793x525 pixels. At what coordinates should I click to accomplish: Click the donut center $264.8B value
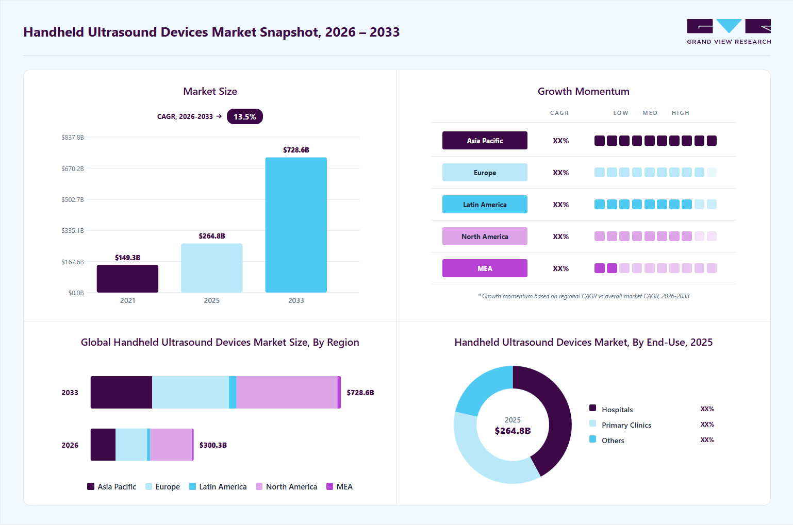click(513, 431)
